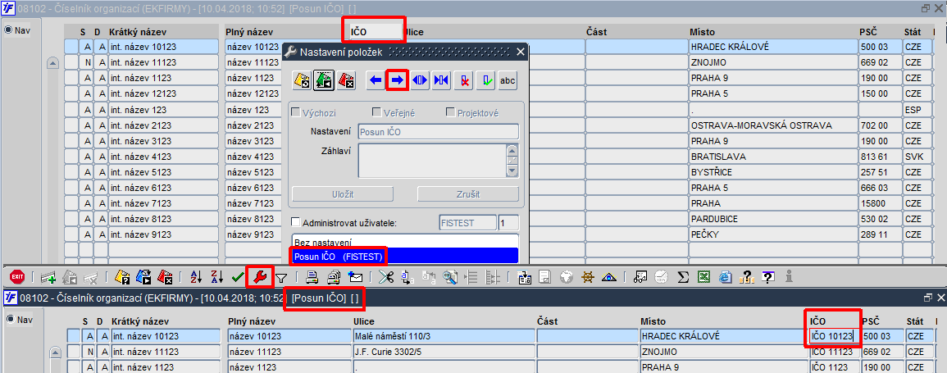Click the BRATISLAVA cell

click(x=773, y=157)
